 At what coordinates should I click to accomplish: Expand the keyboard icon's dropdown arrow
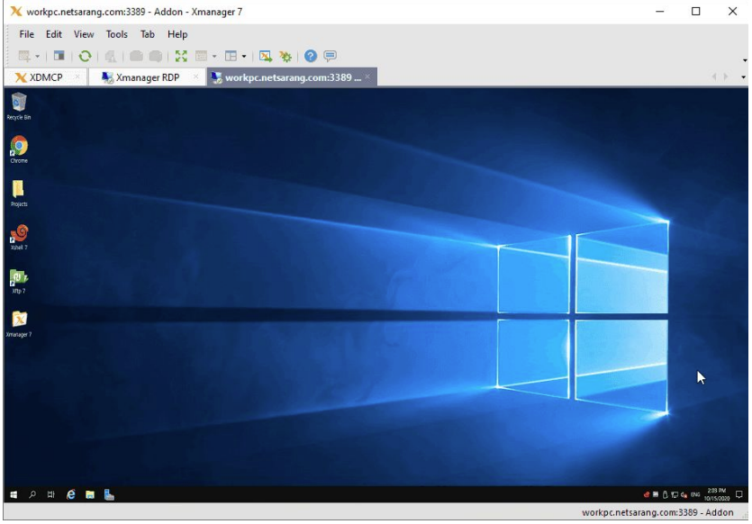click(214, 57)
